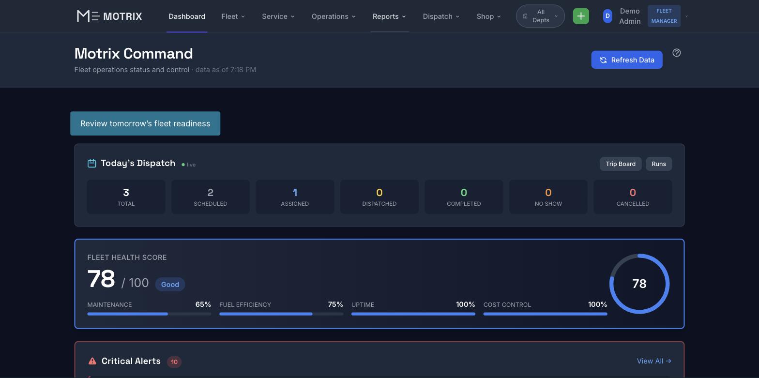The width and height of the screenshot is (759, 378).
Task: Select the Total trips stat card
Action: point(126,197)
